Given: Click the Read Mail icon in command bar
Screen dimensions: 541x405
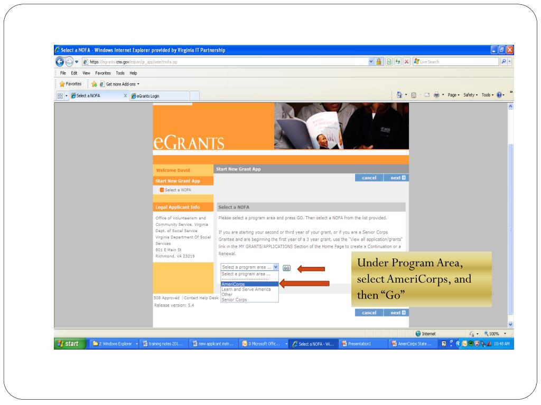Looking at the screenshot, I should [x=427, y=95].
